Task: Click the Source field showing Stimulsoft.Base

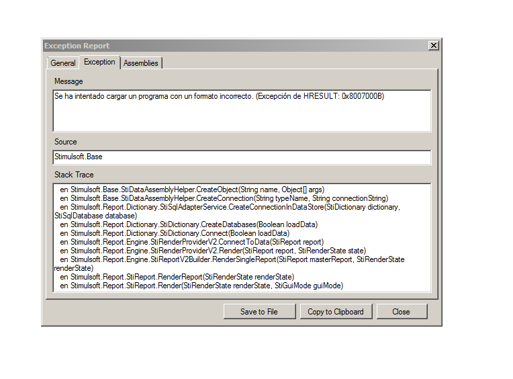Action: point(242,157)
